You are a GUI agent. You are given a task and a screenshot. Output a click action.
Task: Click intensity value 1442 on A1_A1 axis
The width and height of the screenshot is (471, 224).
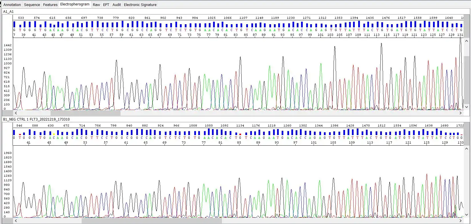pyautogui.click(x=8, y=45)
